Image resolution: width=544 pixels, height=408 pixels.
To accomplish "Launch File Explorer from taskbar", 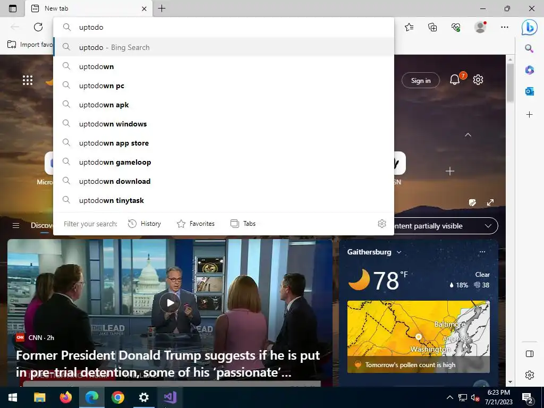I will [x=39, y=397].
